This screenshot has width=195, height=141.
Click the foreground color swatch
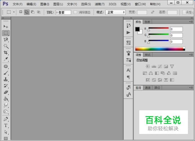[138, 29]
